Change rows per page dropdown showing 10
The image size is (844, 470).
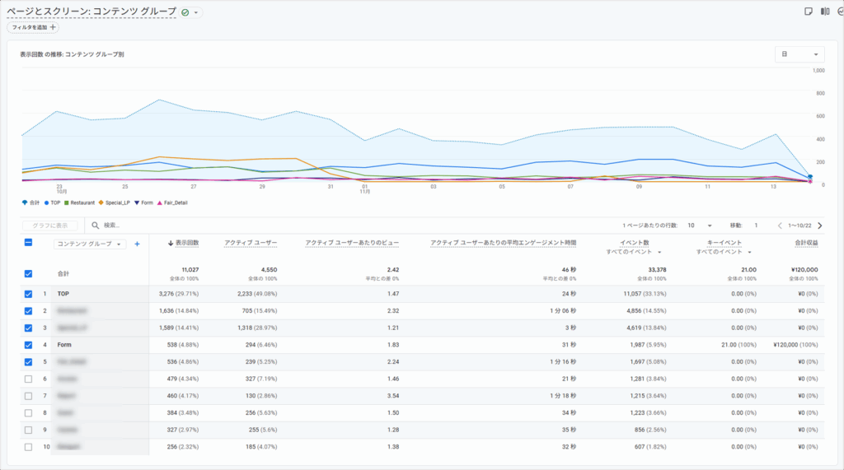click(x=701, y=225)
